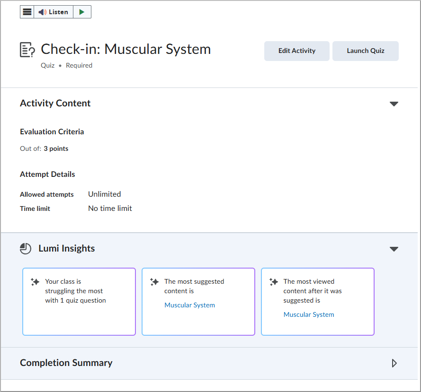
Task: Click the Lumi Insights pie chart icon
Action: pyautogui.click(x=26, y=248)
